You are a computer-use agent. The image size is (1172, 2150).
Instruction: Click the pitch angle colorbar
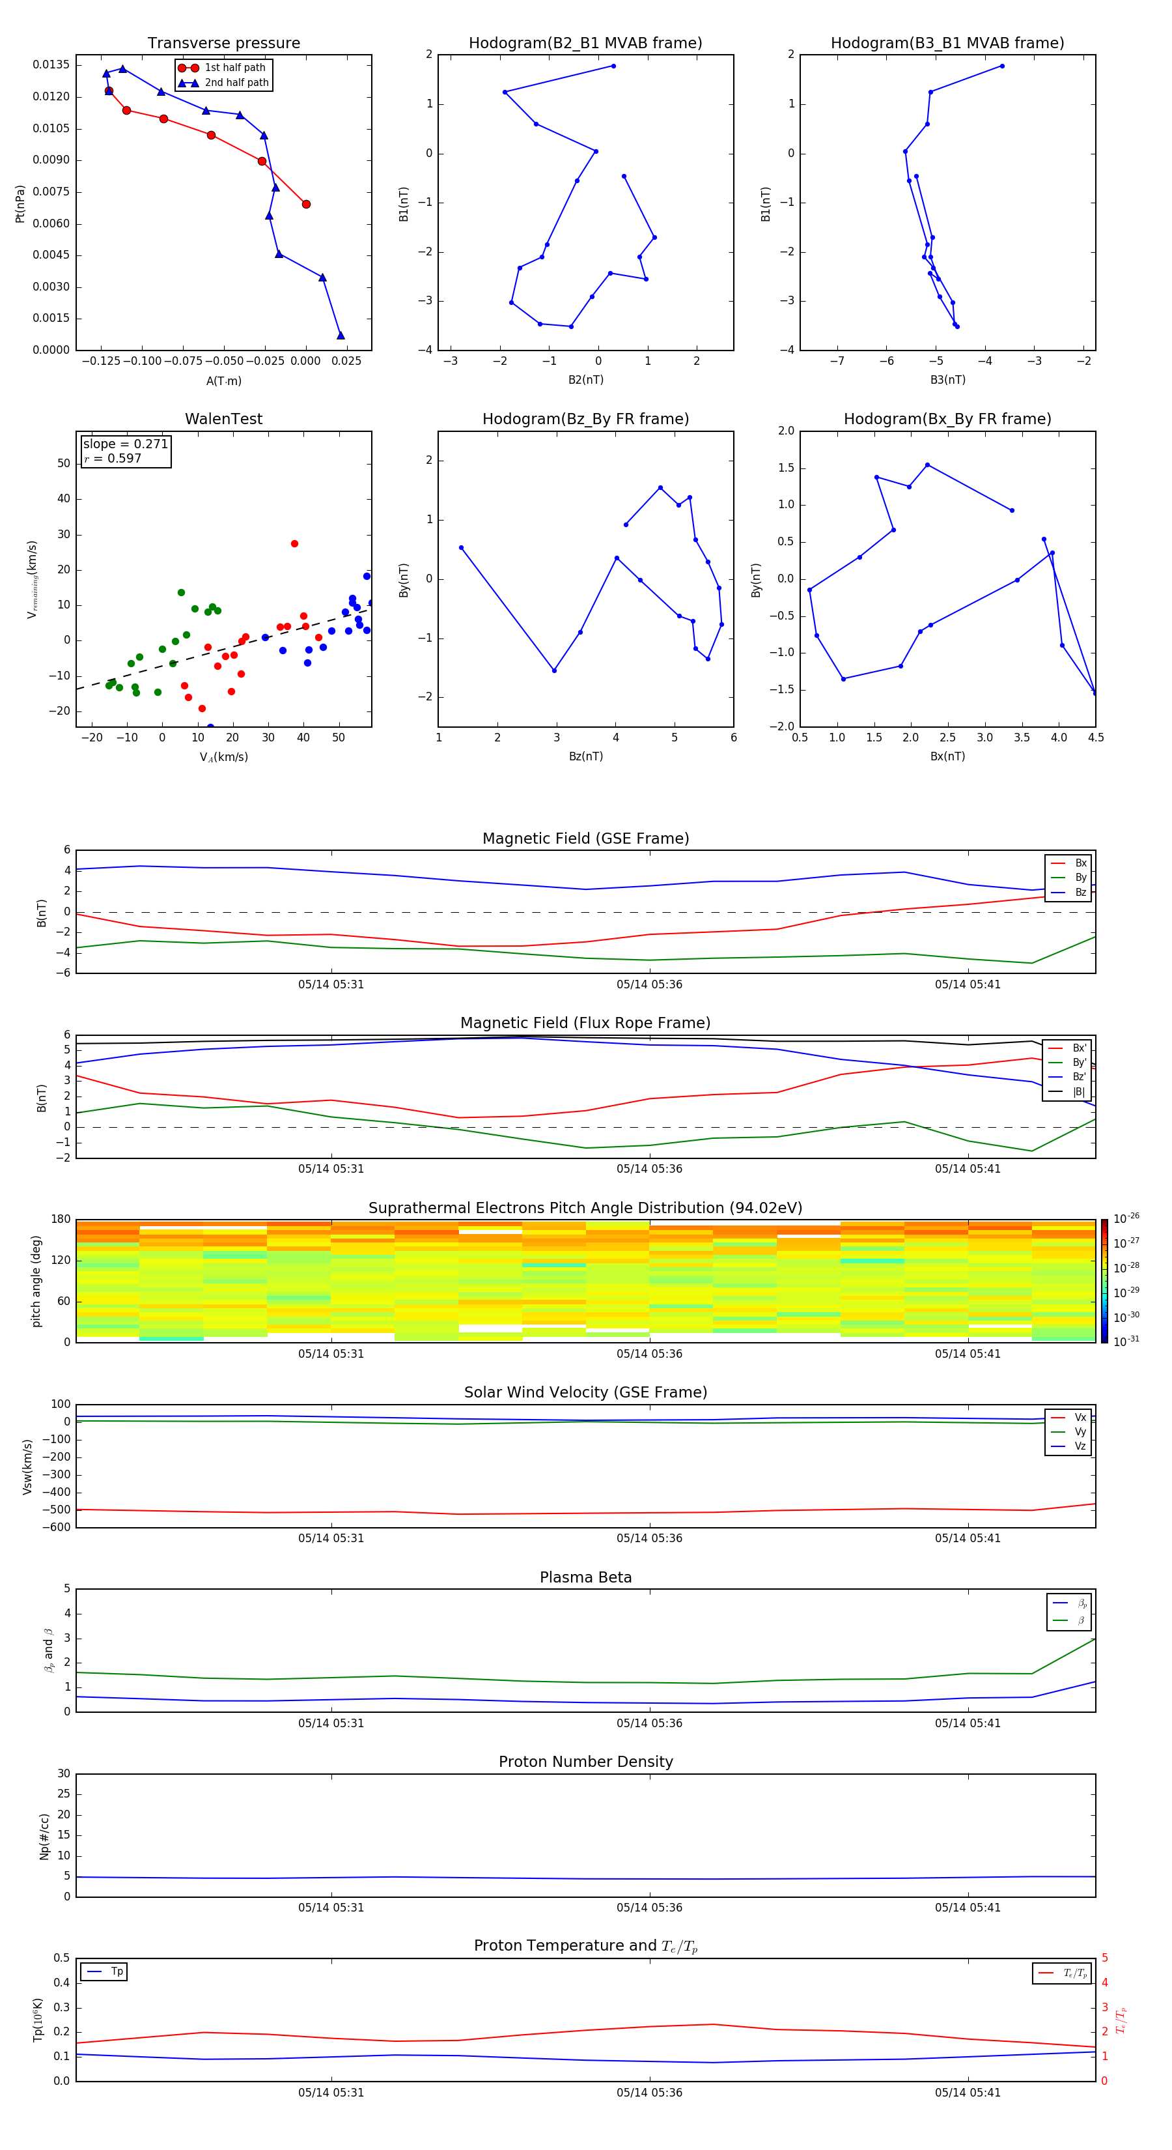[1104, 1281]
